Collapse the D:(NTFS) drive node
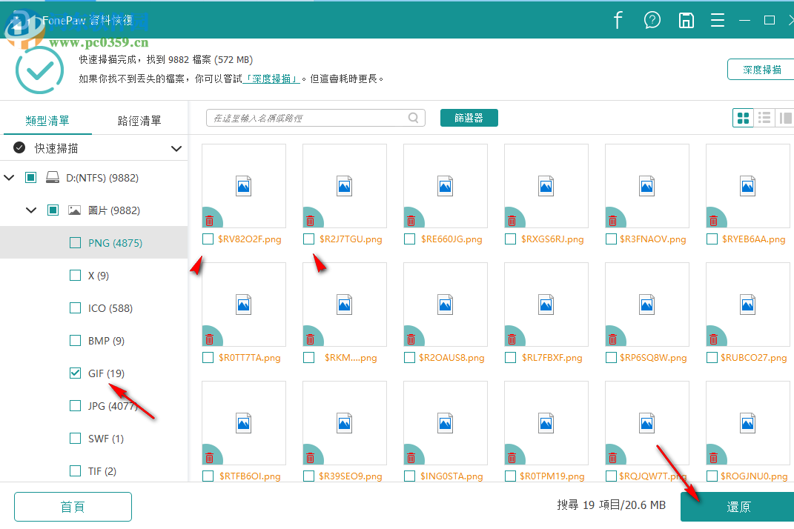Viewport: 794px width, 529px height. point(9,177)
